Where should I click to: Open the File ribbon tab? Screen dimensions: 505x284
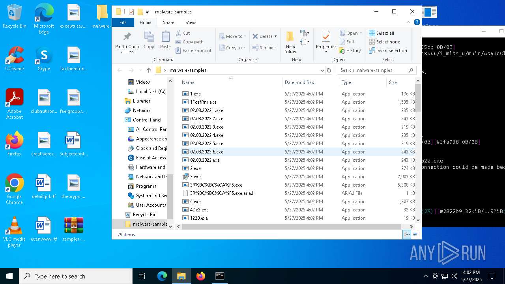pyautogui.click(x=123, y=22)
